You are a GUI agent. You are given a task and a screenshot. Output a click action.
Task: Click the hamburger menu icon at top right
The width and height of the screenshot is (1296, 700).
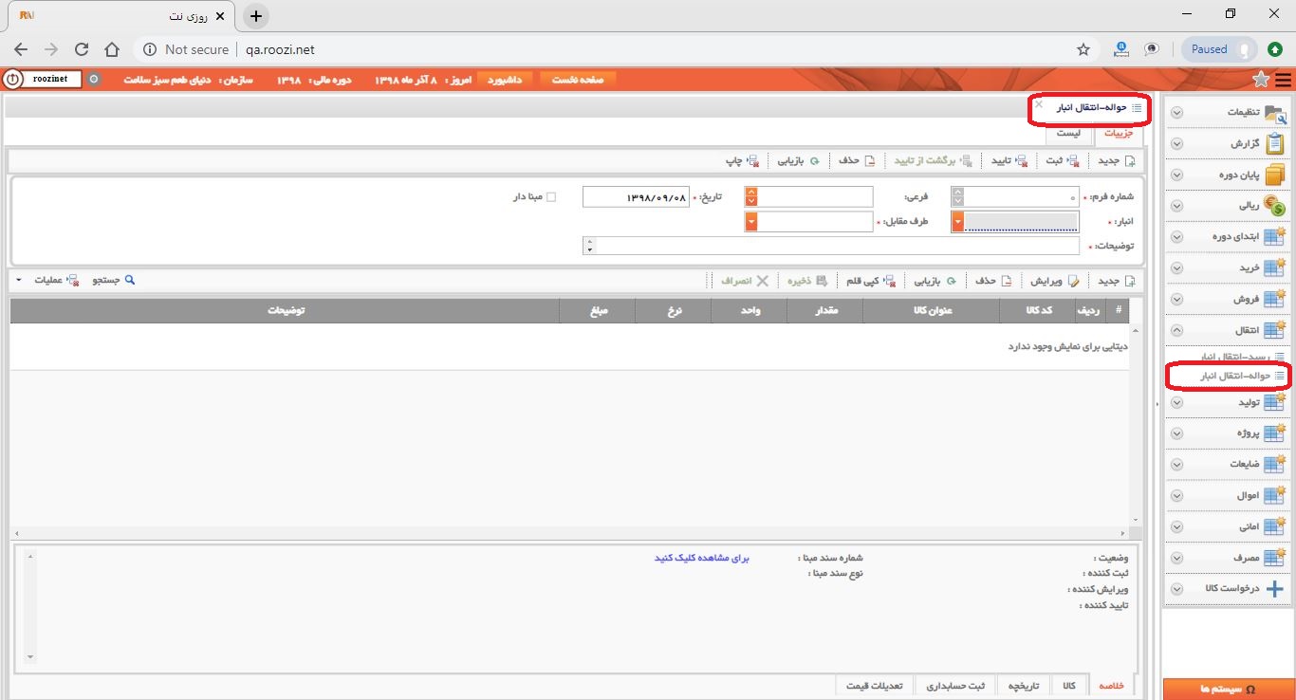point(1284,80)
